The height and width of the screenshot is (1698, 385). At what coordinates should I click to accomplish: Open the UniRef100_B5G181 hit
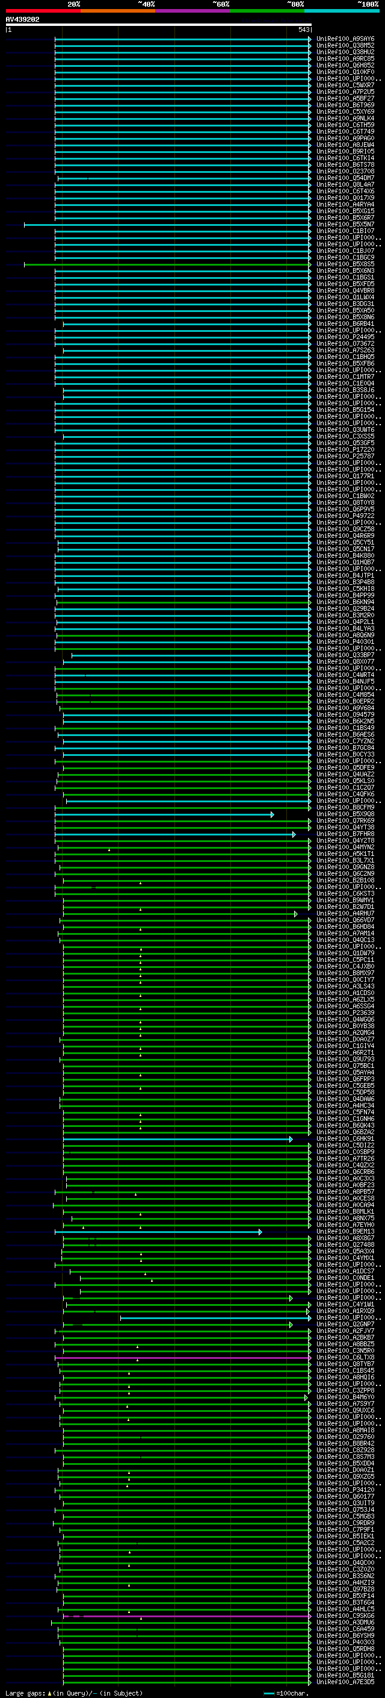point(345,1675)
